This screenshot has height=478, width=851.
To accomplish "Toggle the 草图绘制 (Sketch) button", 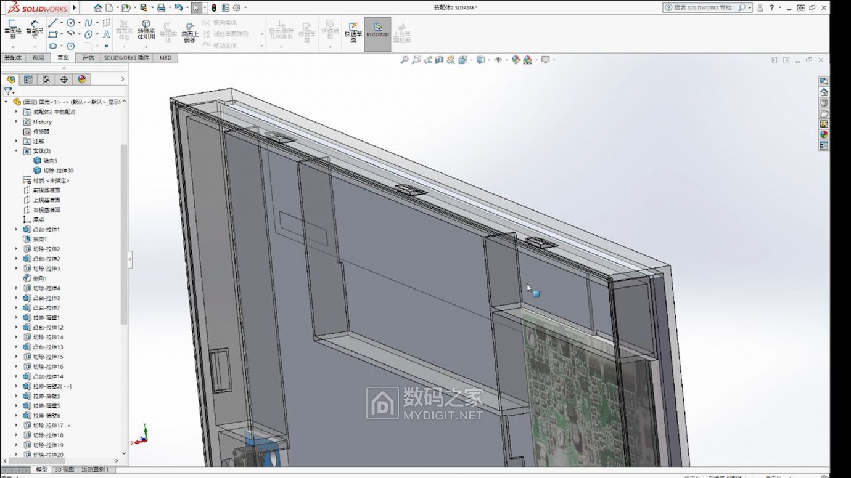I will (x=12, y=30).
